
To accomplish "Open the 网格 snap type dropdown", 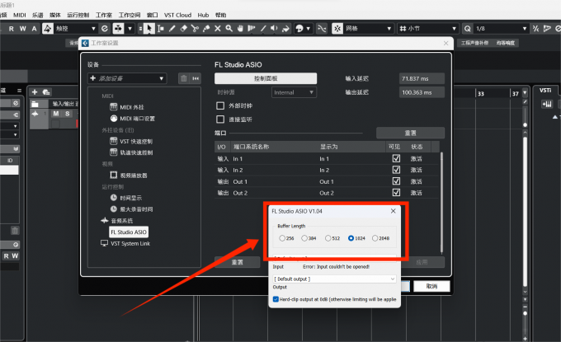I will [368, 28].
